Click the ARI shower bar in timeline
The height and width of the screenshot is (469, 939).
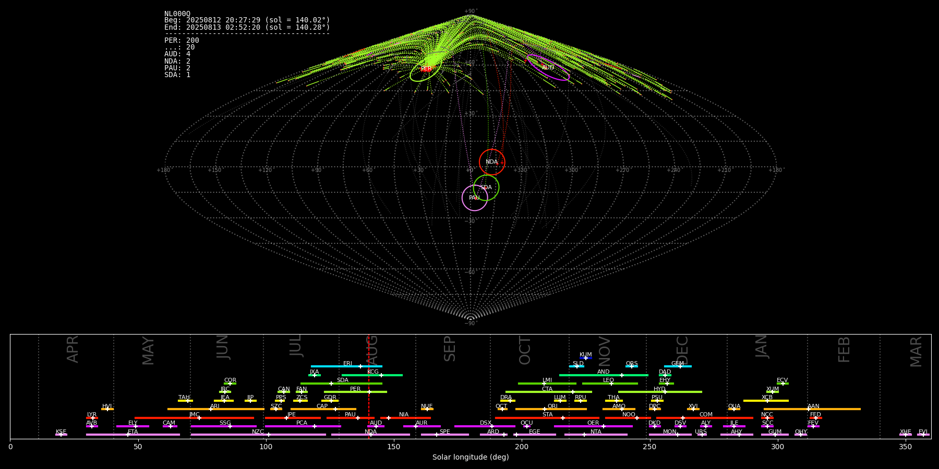(x=216, y=409)
